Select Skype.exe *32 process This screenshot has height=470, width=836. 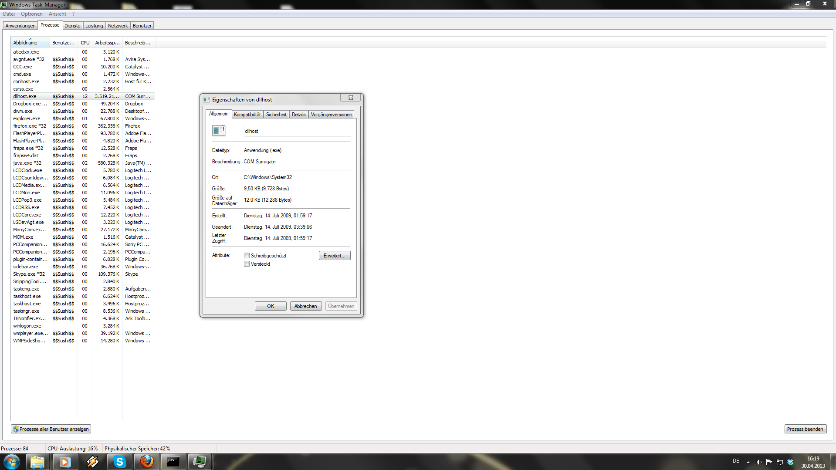coord(83,274)
